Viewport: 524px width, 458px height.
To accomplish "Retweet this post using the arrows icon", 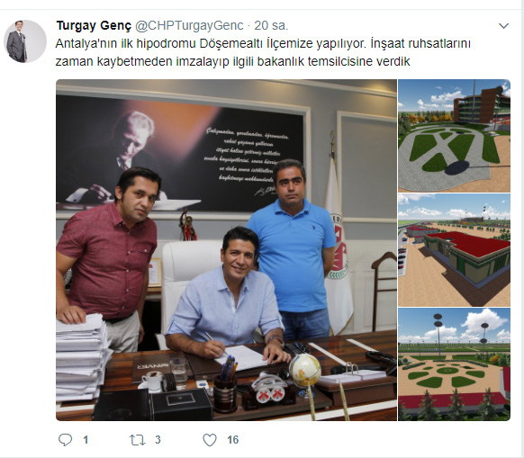I will pyautogui.click(x=137, y=440).
